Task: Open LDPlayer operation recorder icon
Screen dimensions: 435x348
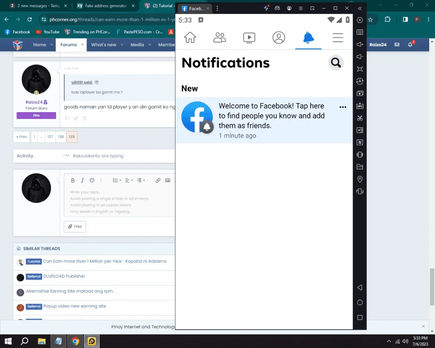Action: 360,81
